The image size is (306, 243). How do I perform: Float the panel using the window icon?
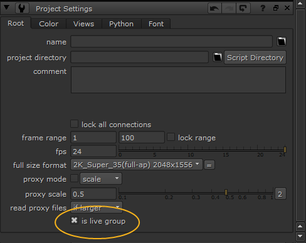pos(276,8)
